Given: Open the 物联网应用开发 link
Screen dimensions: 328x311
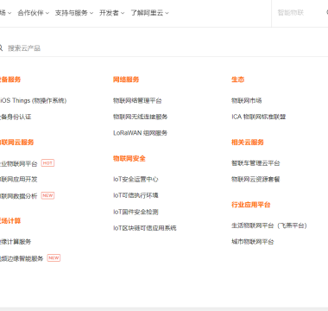Looking at the screenshot, I should (x=19, y=179).
